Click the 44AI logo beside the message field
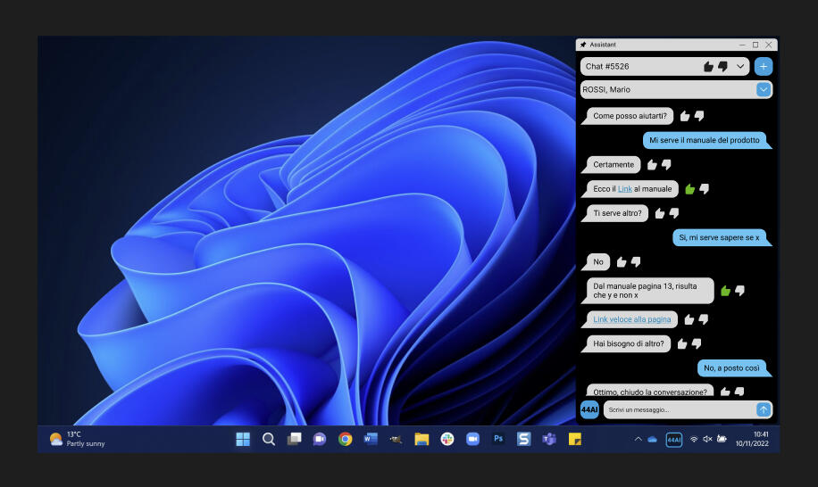818x487 pixels. pyautogui.click(x=589, y=409)
